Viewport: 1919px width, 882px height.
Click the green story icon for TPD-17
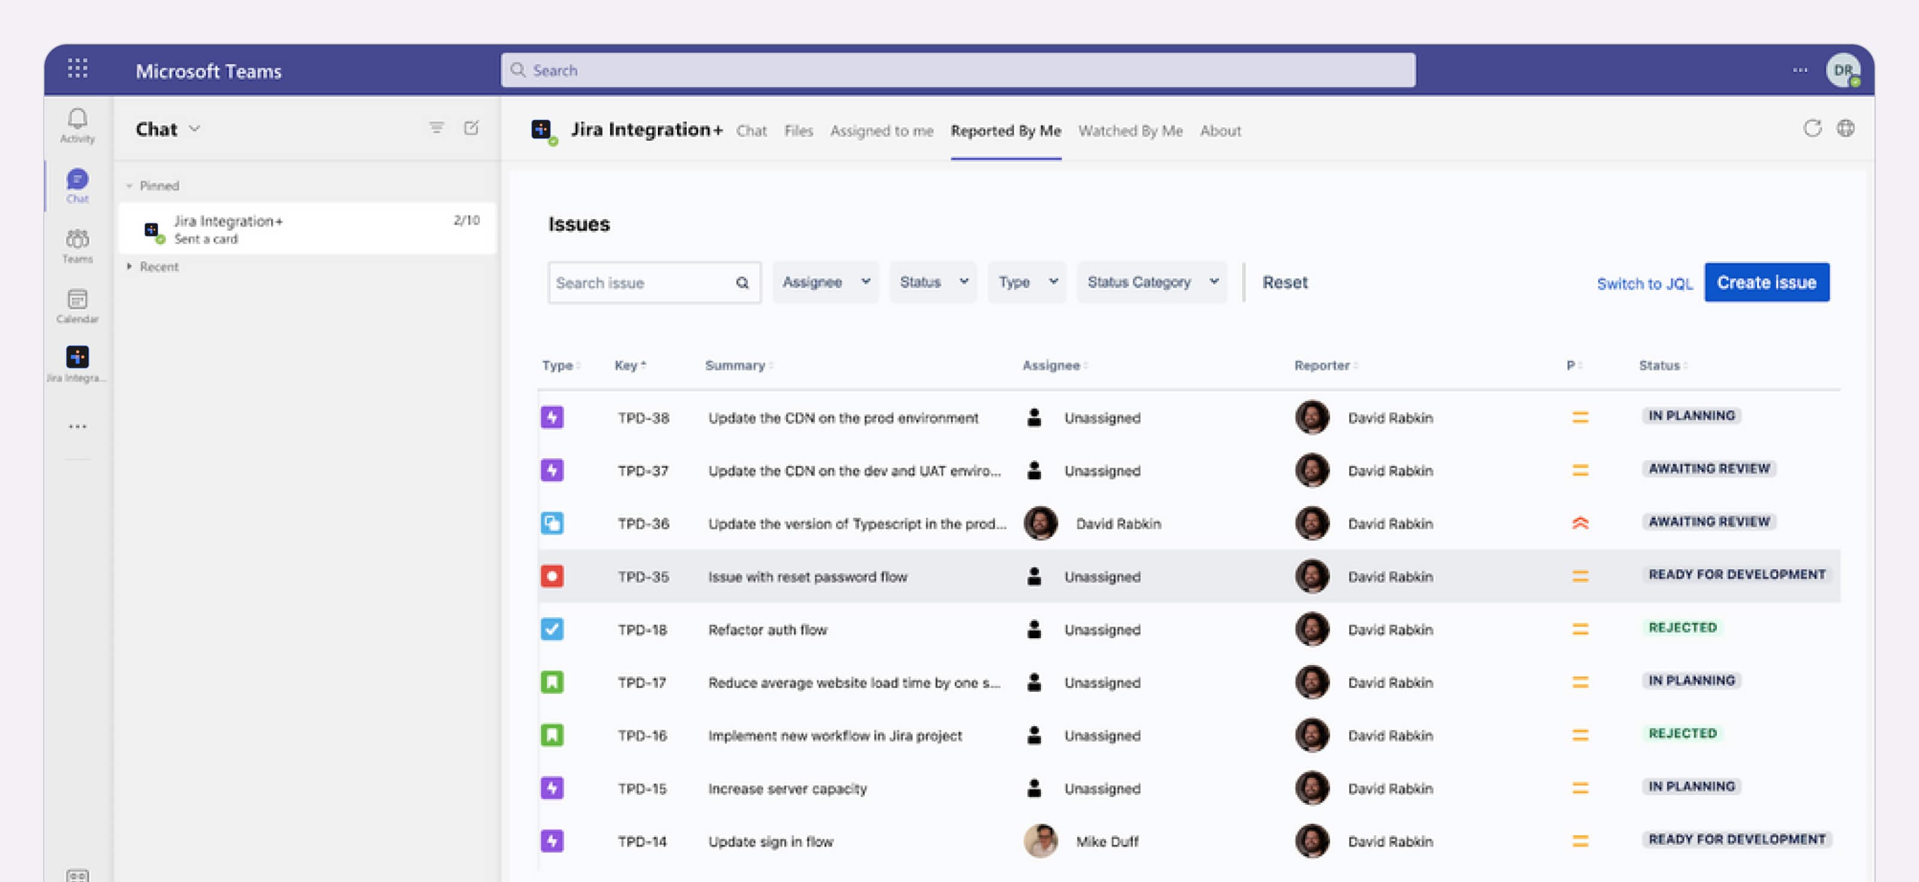552,682
